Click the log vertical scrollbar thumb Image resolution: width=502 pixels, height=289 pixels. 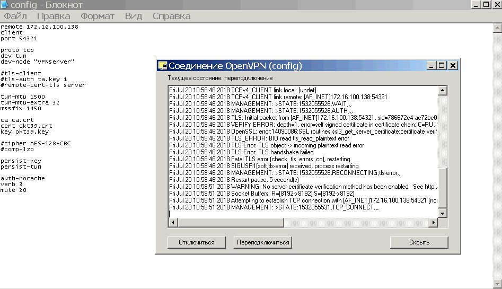[442, 188]
